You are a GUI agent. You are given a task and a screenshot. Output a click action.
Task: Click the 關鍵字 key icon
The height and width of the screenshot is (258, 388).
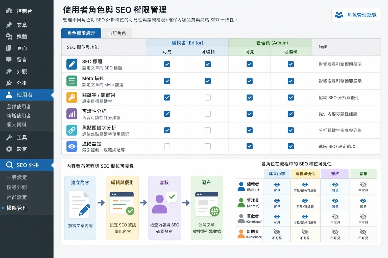(72, 98)
